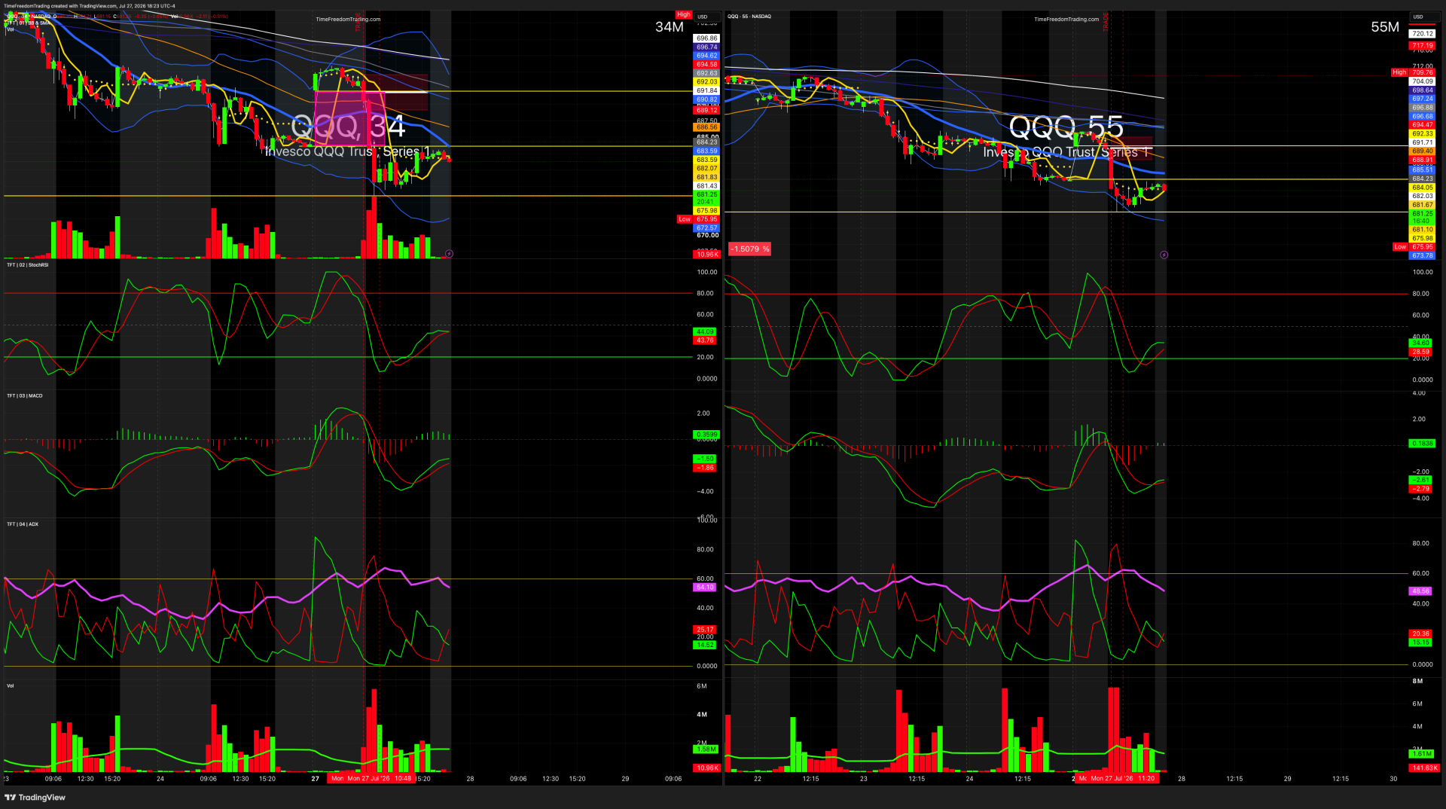Select the 'TFT | 03 | MACD' indicator label
The image size is (1446, 809).
coord(25,395)
